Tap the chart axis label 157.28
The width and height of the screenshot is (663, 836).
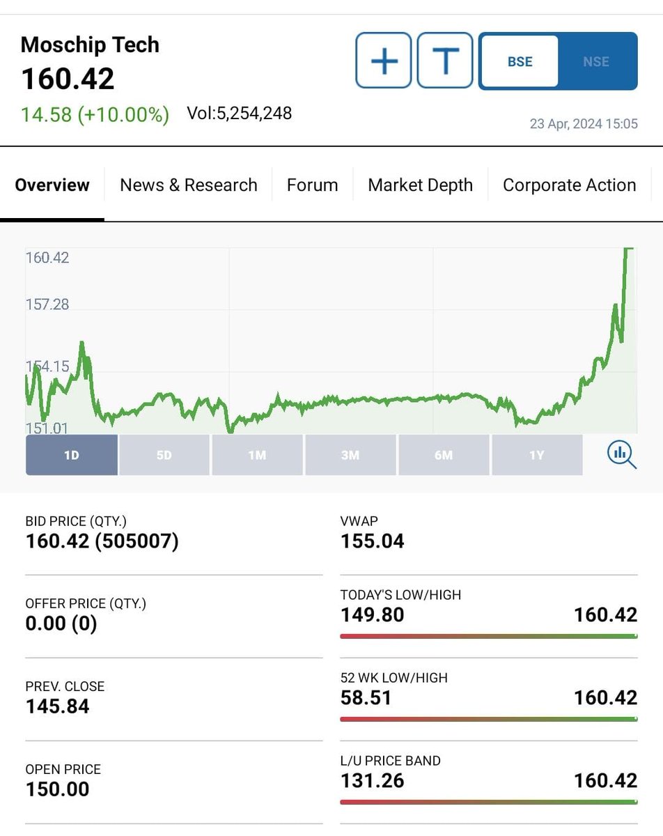pyautogui.click(x=47, y=304)
